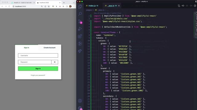Open the Accounts menu in VS Code
The image size is (197, 110).
[x=80, y=101]
